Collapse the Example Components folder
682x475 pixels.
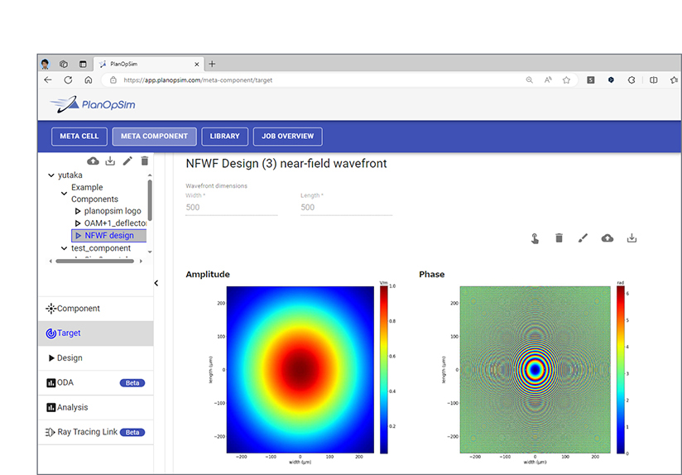pos(64,193)
